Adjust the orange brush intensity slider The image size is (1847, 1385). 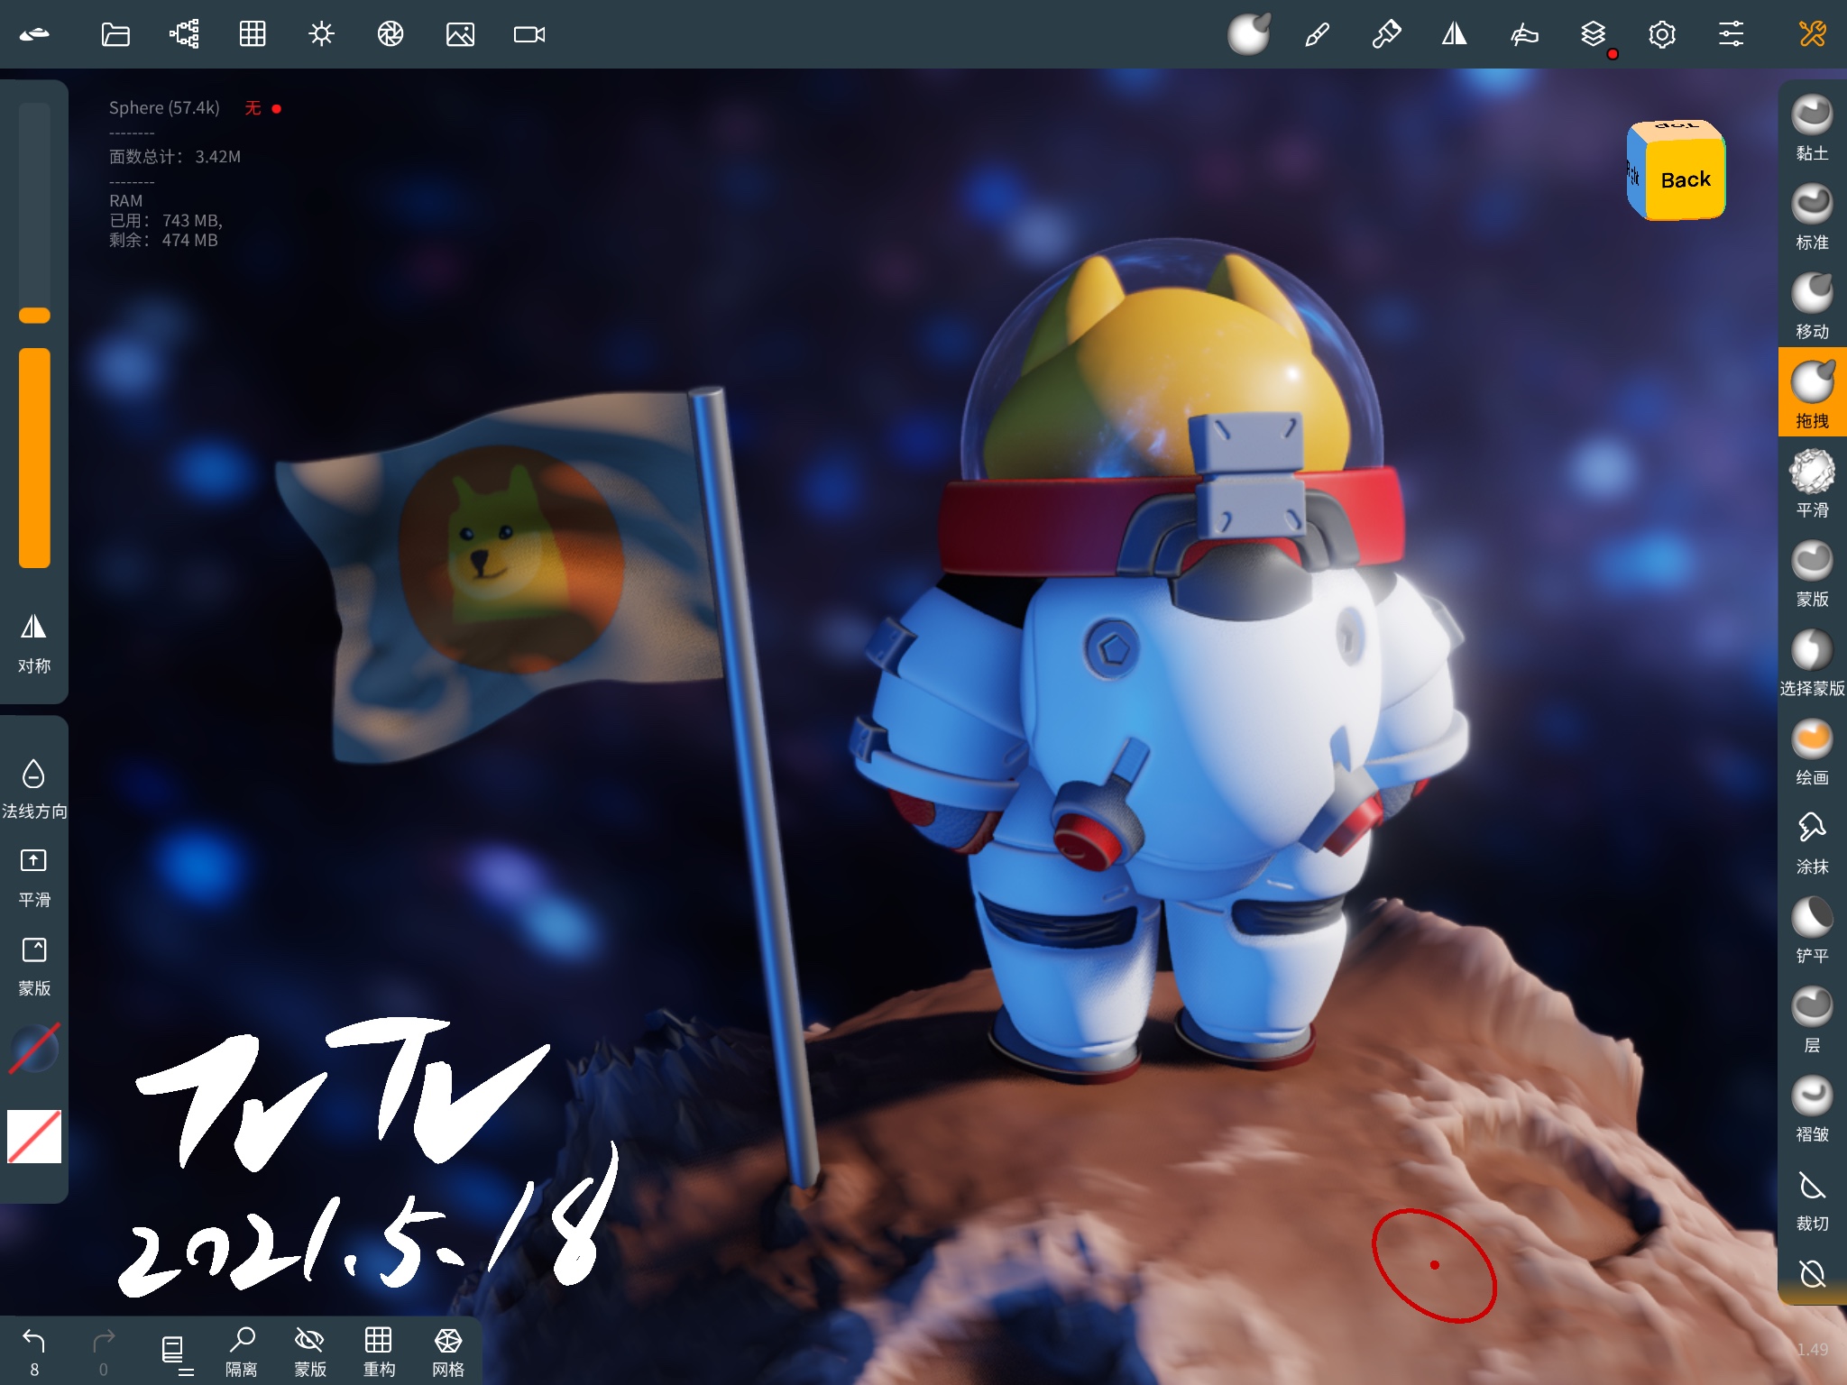pyautogui.click(x=33, y=442)
